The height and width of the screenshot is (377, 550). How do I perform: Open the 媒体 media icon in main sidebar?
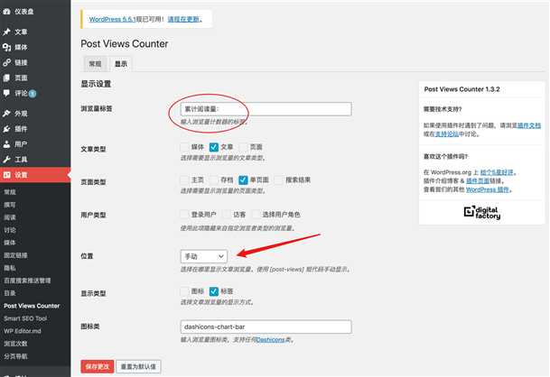tap(6, 47)
